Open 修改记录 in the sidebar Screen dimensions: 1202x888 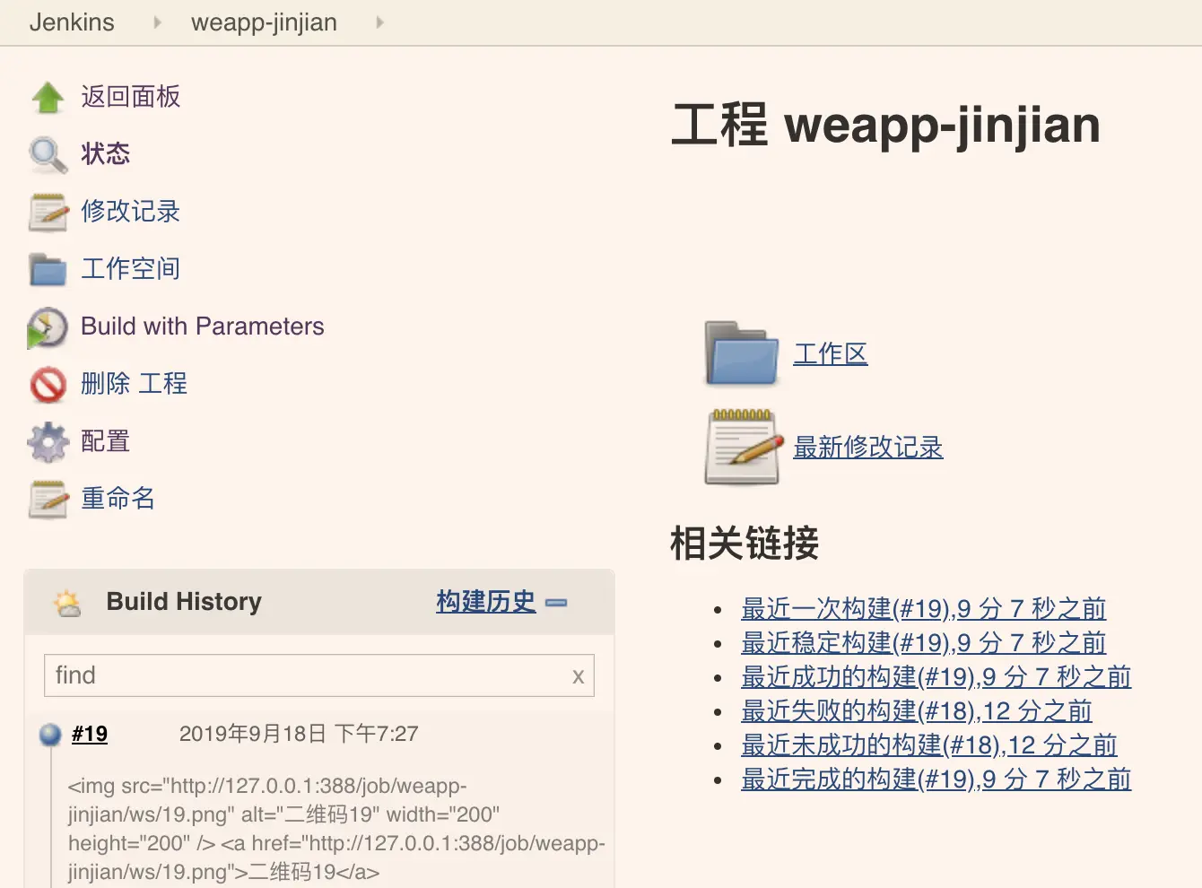pos(131,212)
